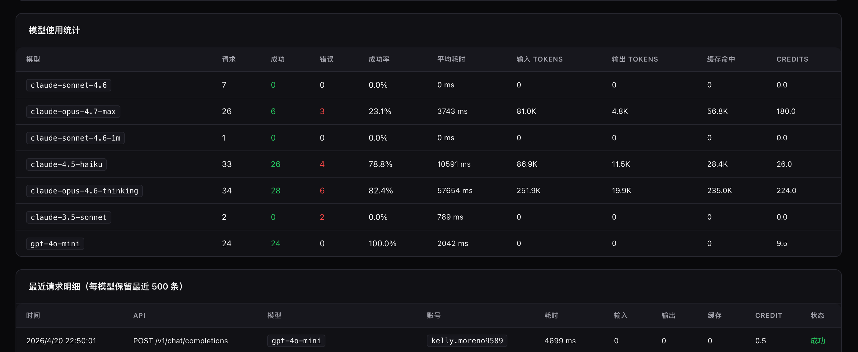Click the 成功率 column header

pyautogui.click(x=379, y=59)
